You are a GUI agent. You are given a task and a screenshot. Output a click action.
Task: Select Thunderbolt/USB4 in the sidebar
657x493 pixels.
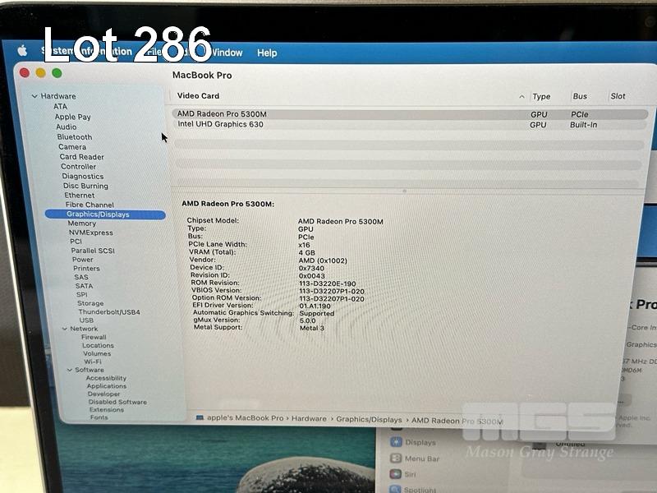108,312
